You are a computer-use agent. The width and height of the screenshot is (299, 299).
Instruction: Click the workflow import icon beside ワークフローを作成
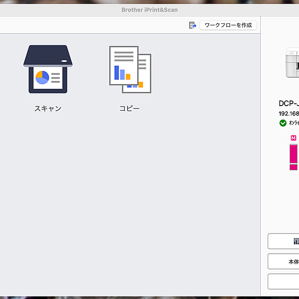[x=192, y=25]
